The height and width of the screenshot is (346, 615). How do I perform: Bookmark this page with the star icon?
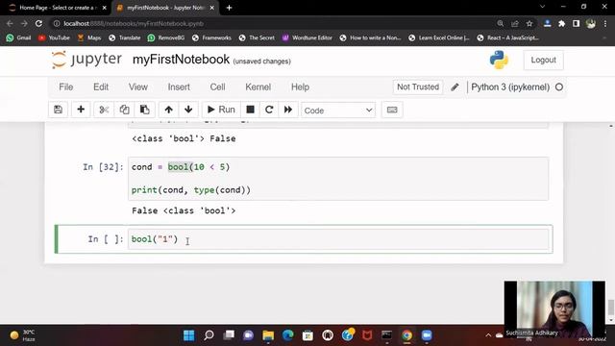(529, 23)
